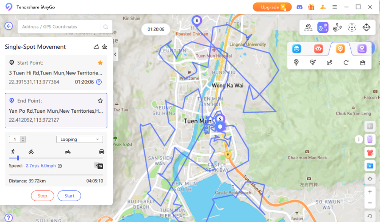Collapse the side panel with the chevron tab
380x222 pixels.
click(x=115, y=54)
